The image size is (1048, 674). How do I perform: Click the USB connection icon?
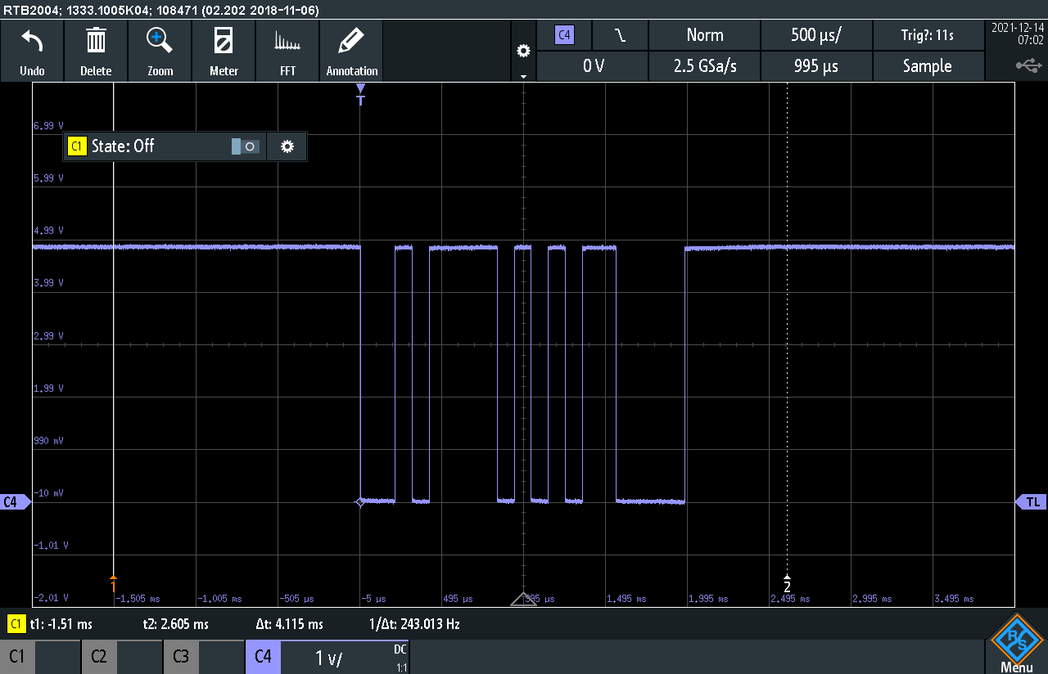point(1028,65)
